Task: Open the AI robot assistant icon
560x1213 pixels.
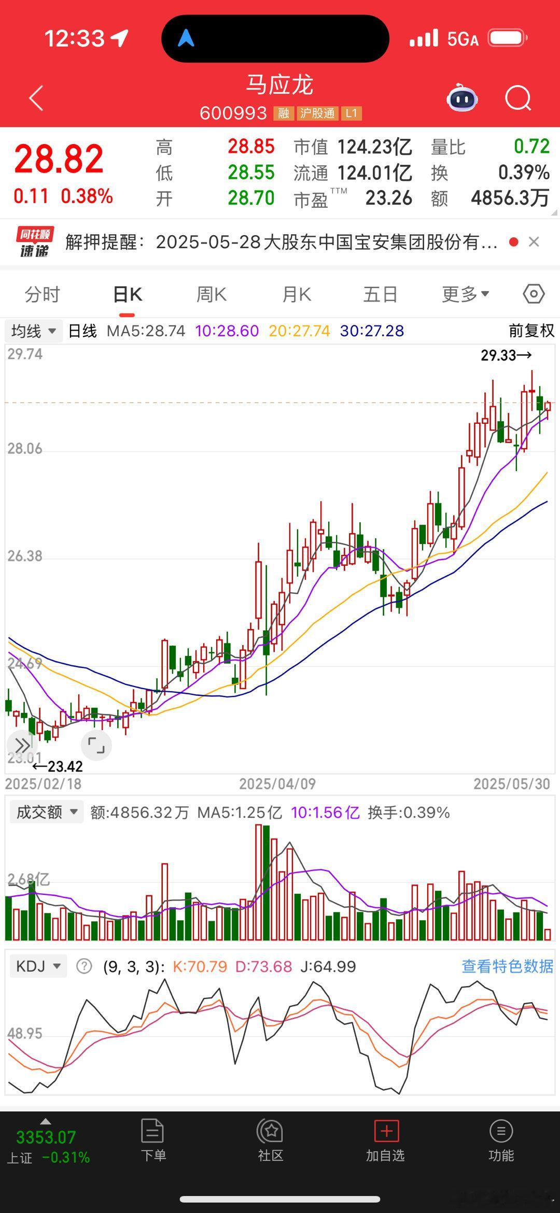Action: [x=462, y=97]
